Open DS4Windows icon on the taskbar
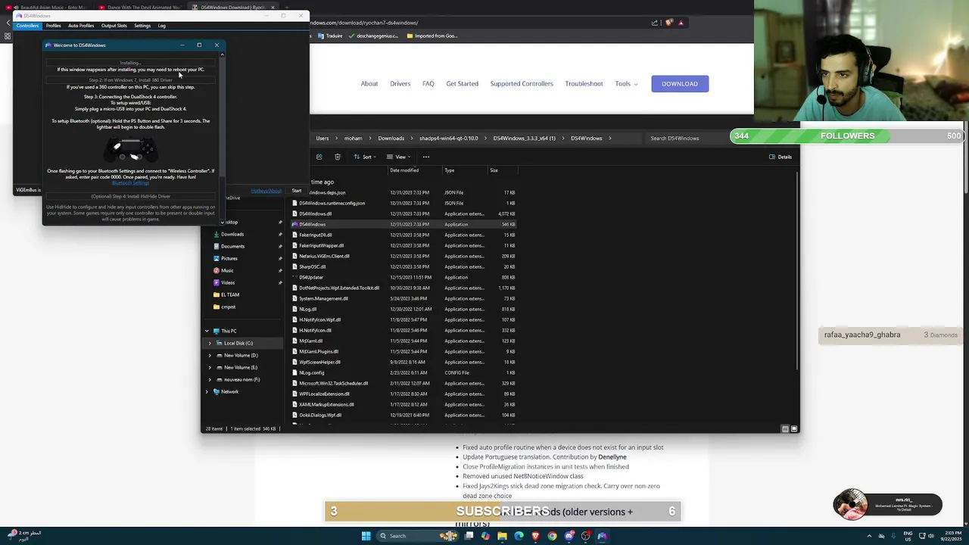Viewport: 969px width, 545px height. coord(602,536)
